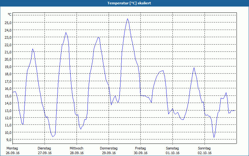
Task: Pick the Mittwoch day label
Action: click(x=76, y=148)
